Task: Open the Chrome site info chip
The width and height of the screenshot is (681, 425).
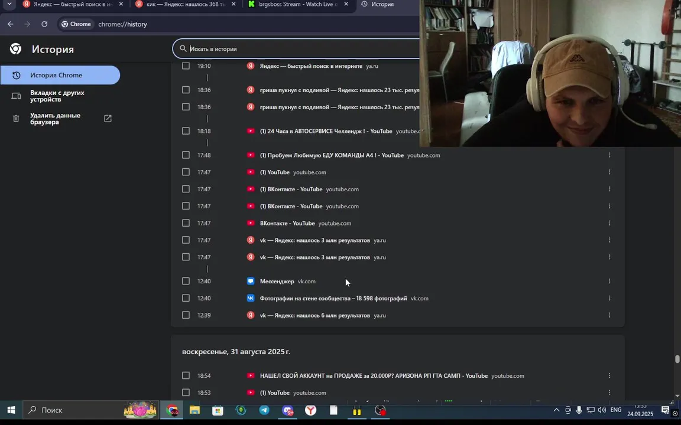Action: (76, 24)
